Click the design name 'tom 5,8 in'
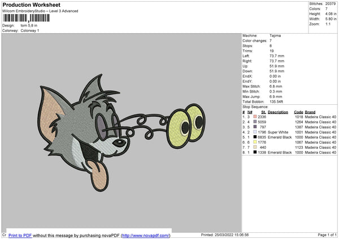This screenshot has height=239, width=339. 29,25
